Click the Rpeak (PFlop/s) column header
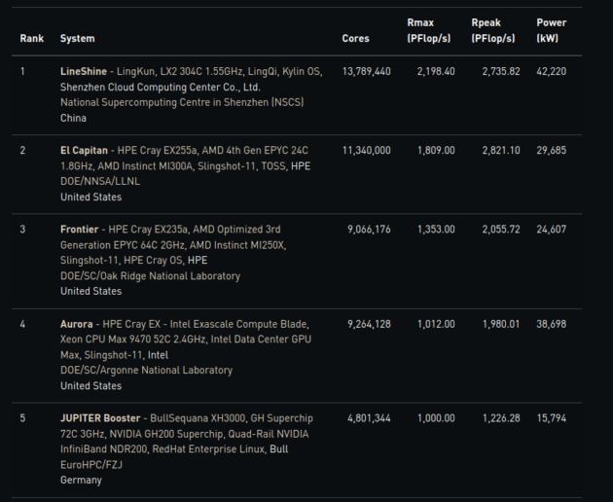 (493, 30)
